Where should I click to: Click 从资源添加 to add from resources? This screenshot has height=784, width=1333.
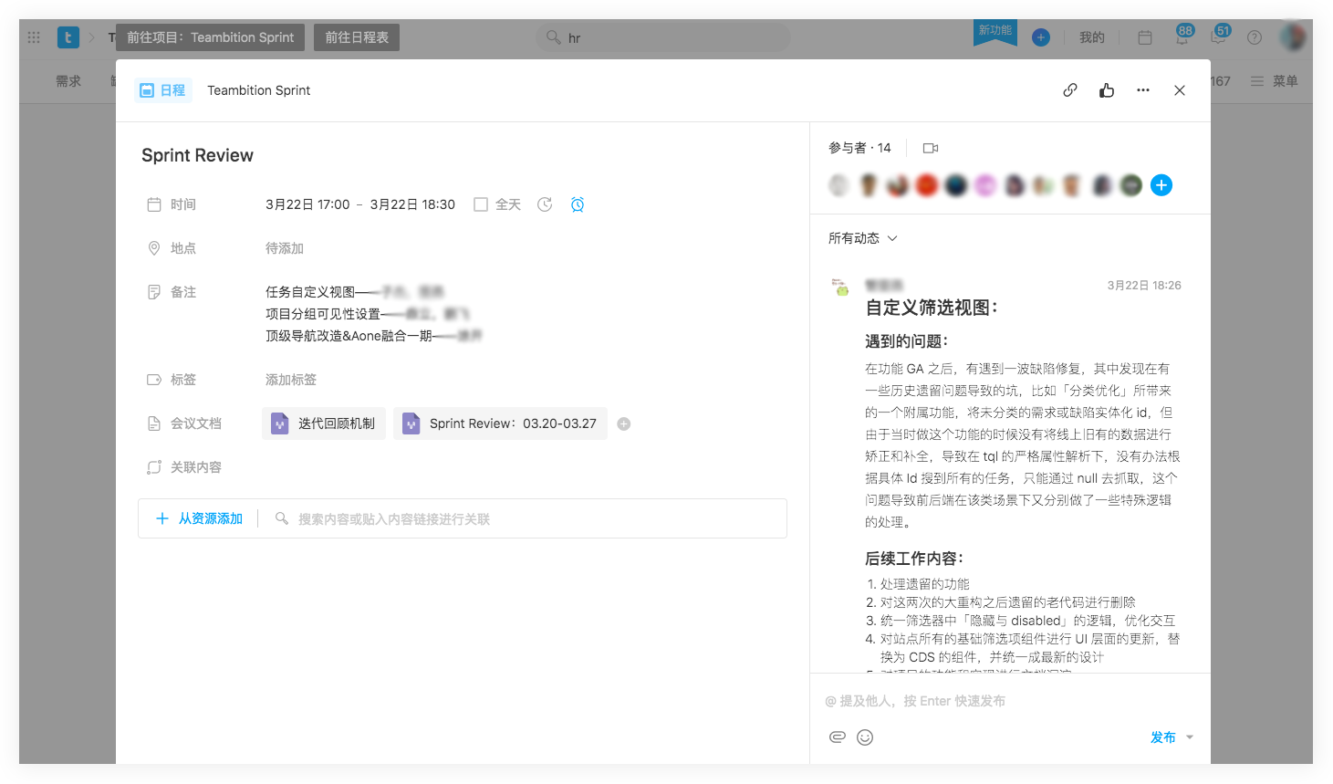coord(200,518)
